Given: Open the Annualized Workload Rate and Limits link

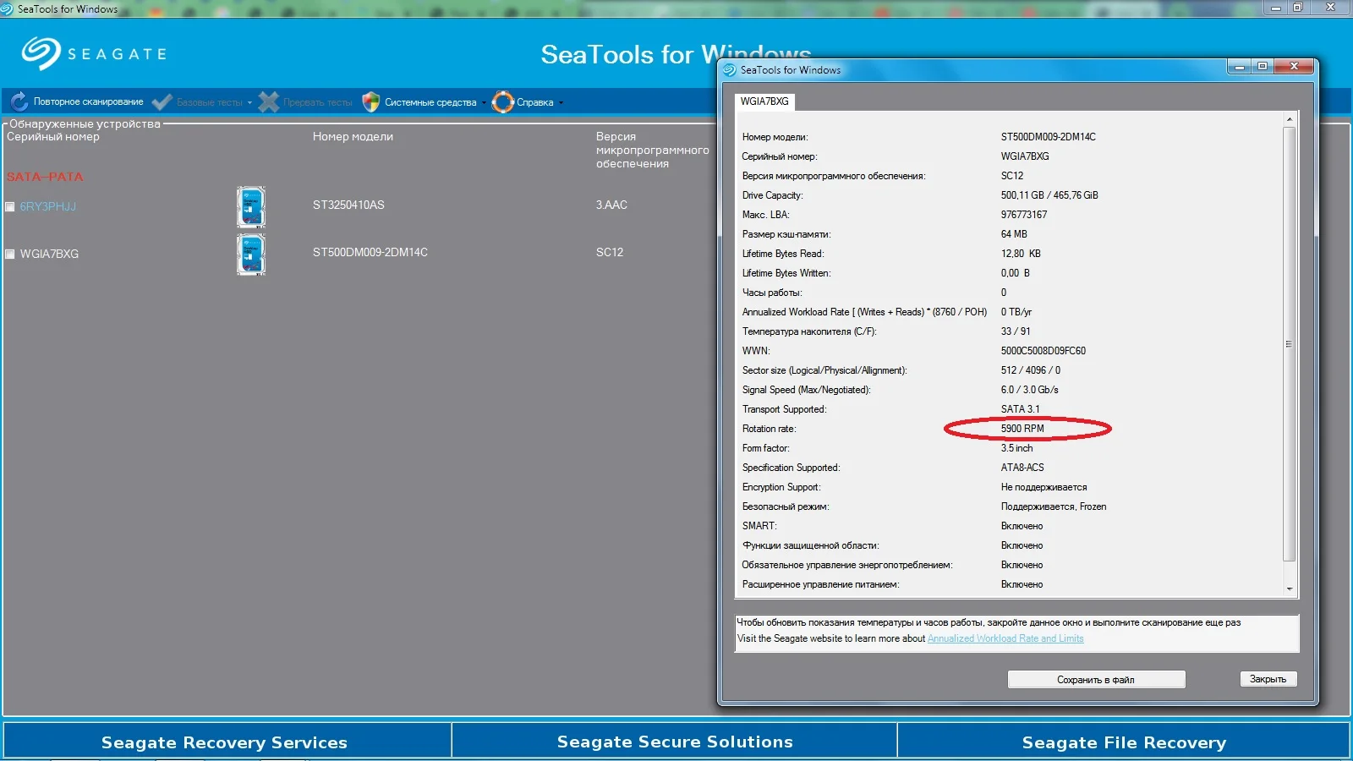Looking at the screenshot, I should click(x=1005, y=638).
